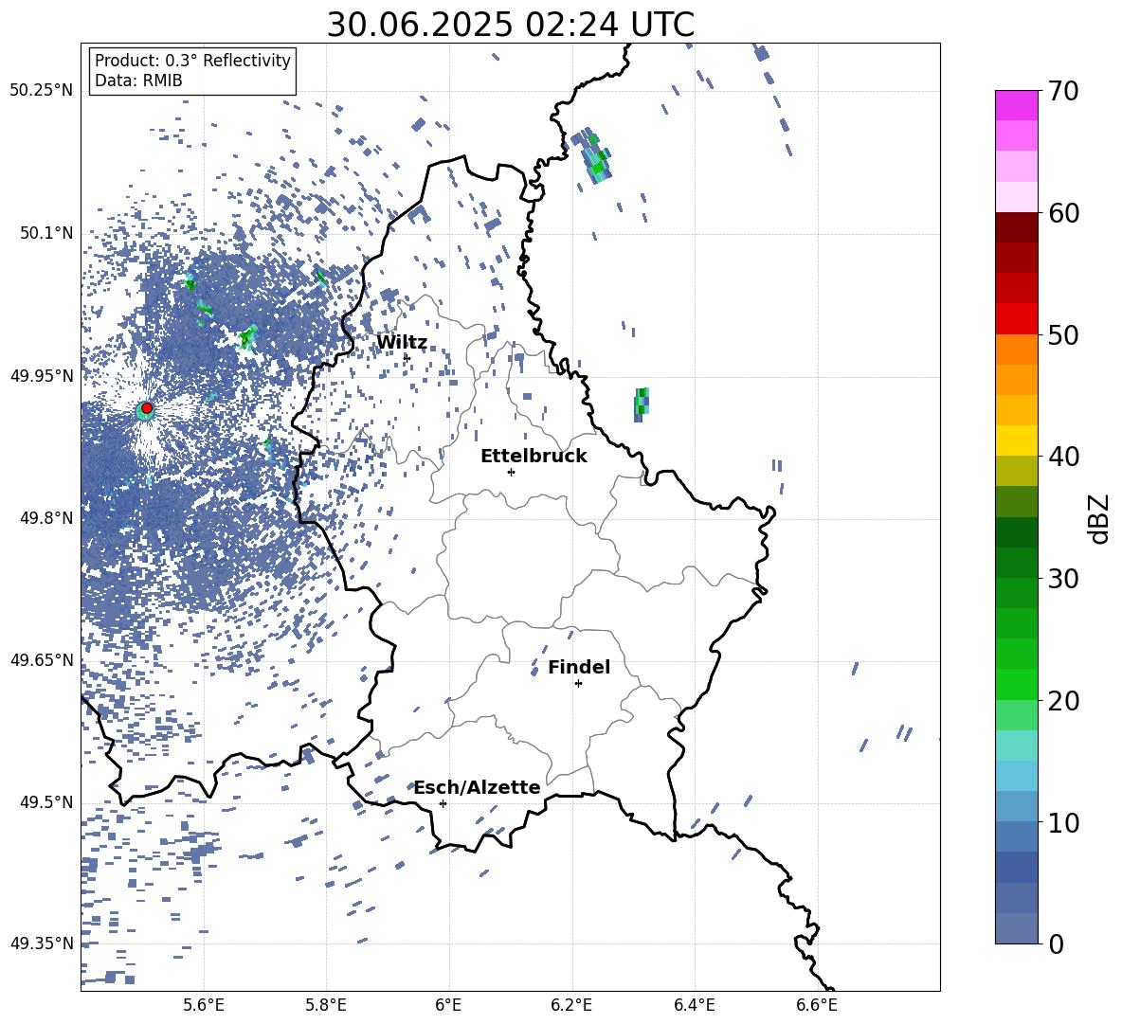Click the 49.35°N latitude label

pyautogui.click(x=42, y=943)
